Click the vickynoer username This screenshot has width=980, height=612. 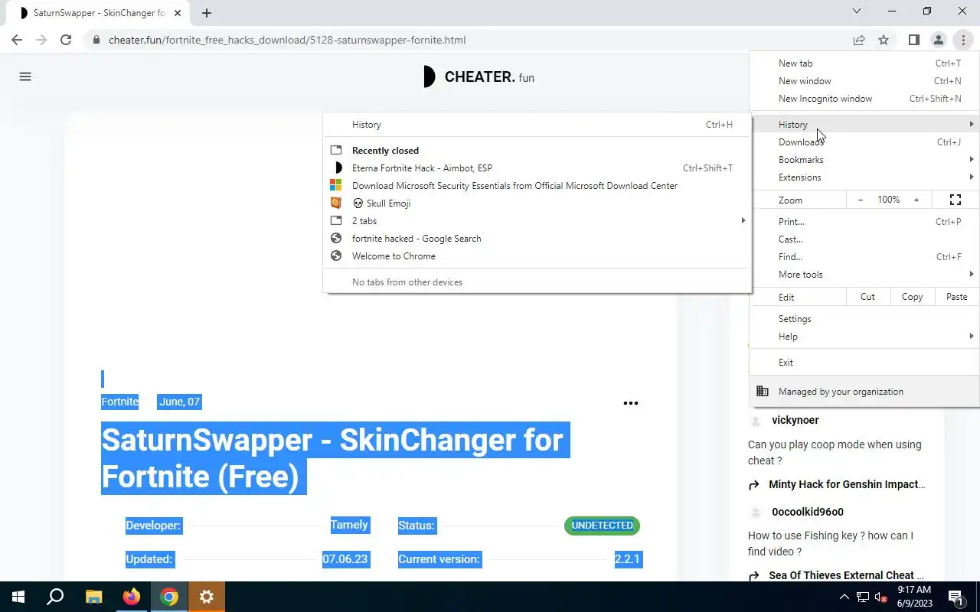pos(795,420)
